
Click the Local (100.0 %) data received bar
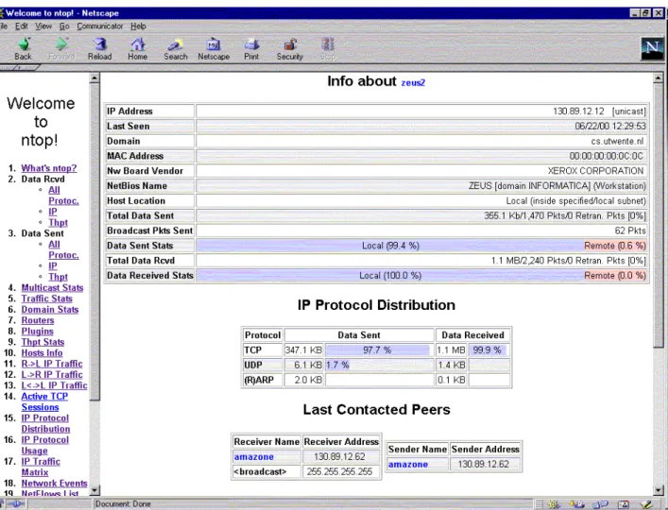coord(390,276)
